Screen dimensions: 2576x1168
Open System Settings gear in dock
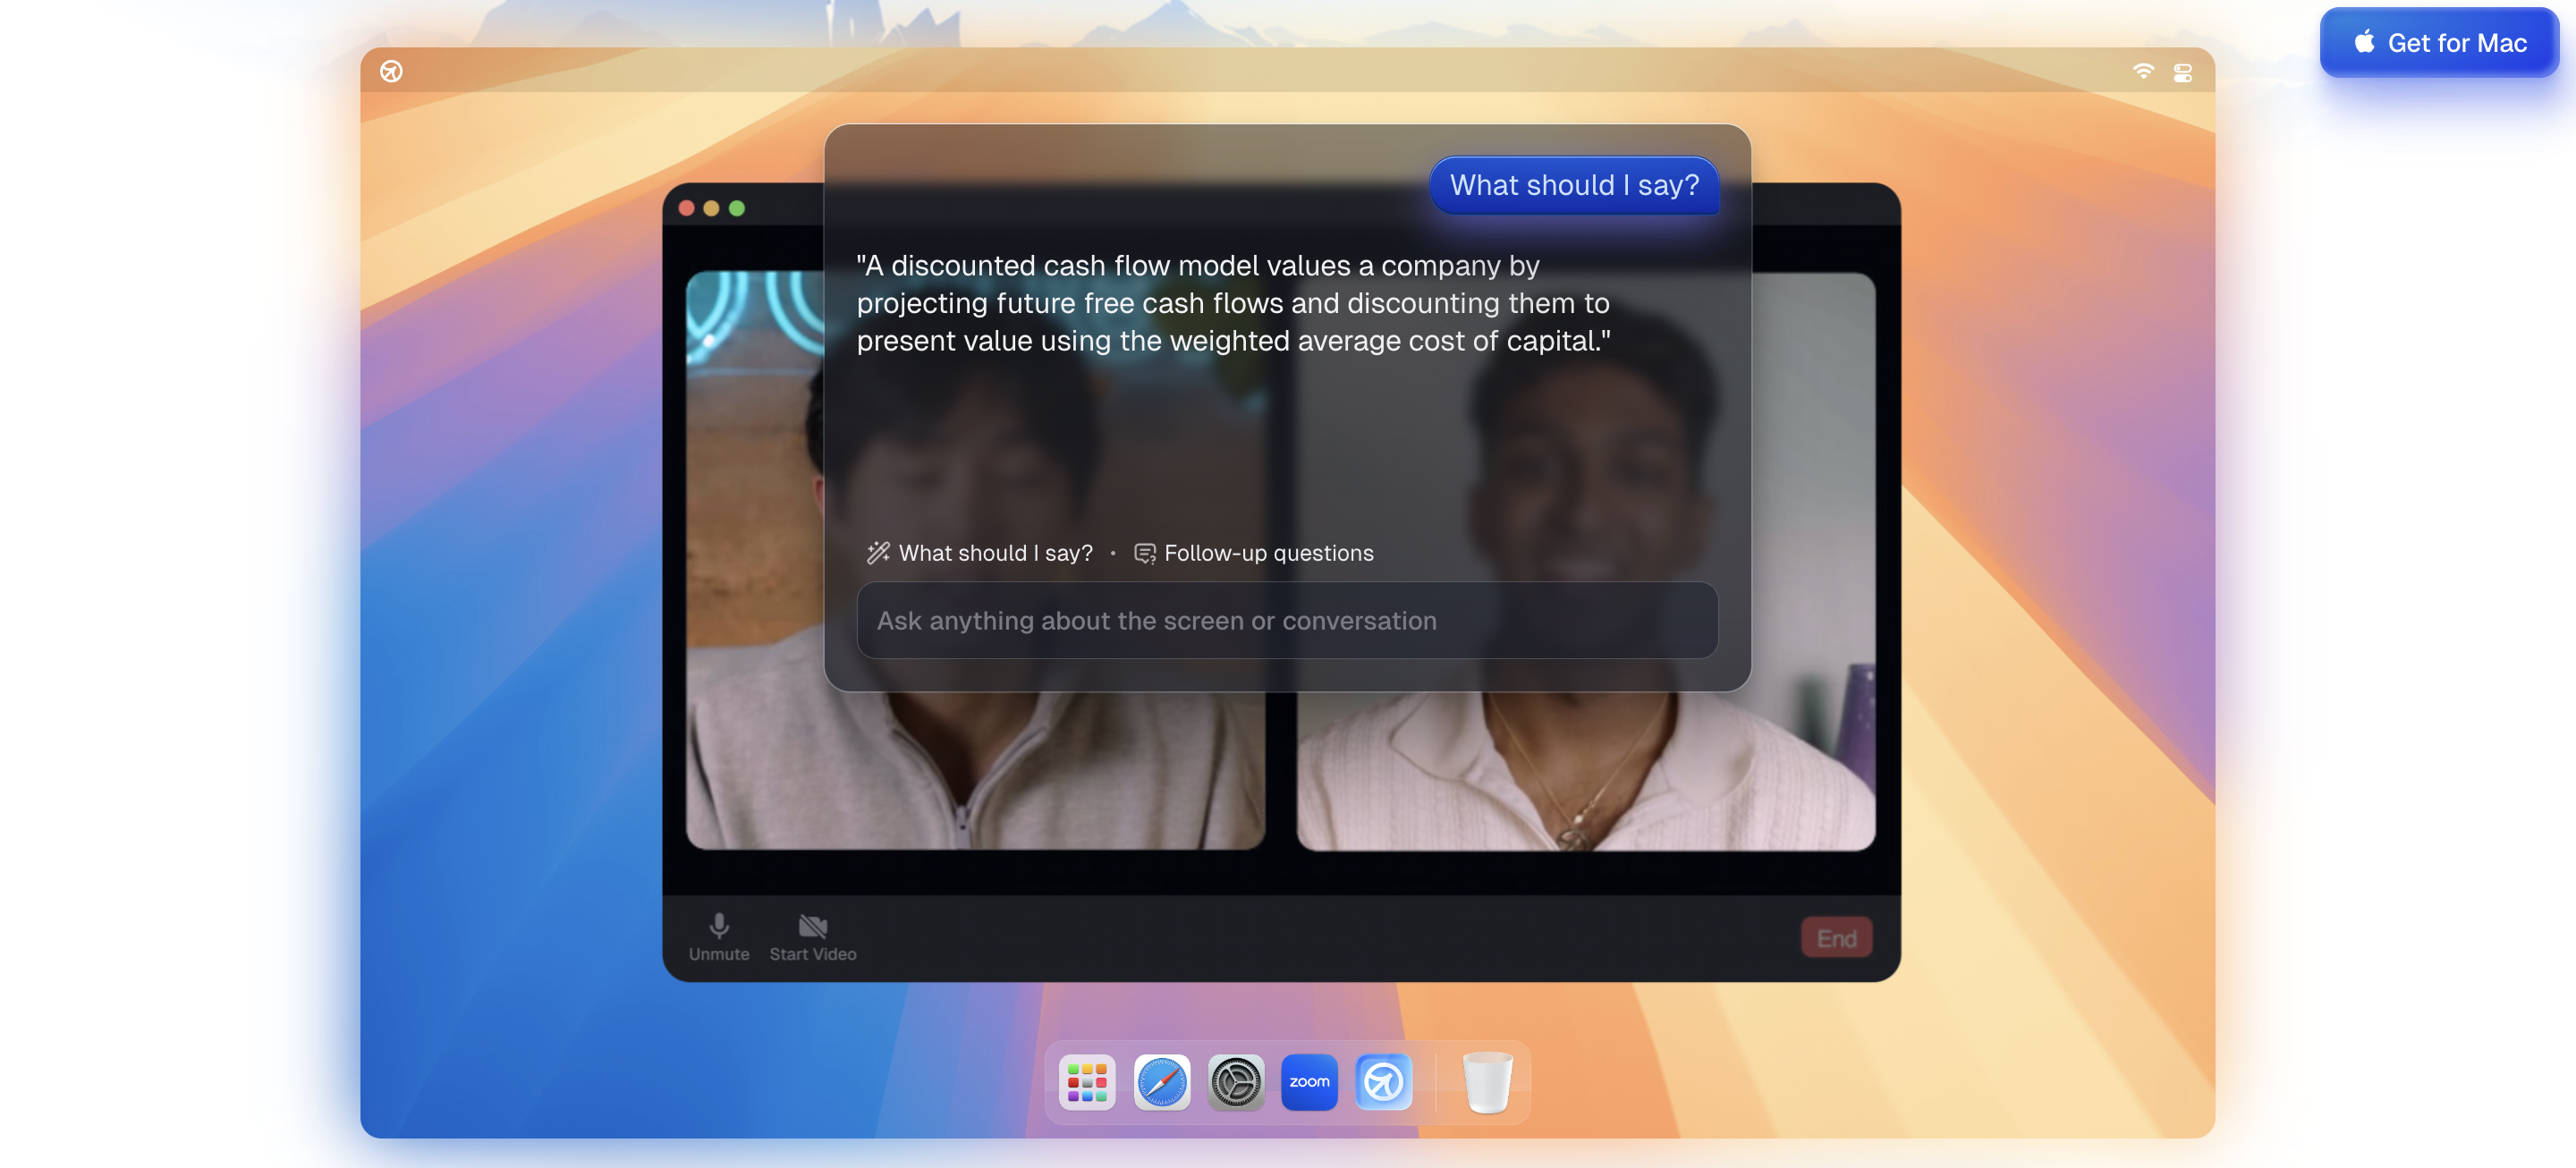(x=1235, y=1082)
